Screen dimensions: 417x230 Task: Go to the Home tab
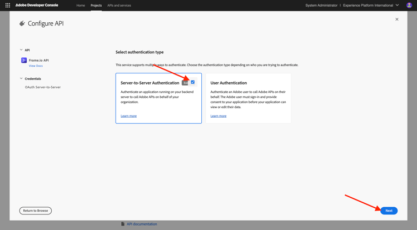[x=81, y=6]
